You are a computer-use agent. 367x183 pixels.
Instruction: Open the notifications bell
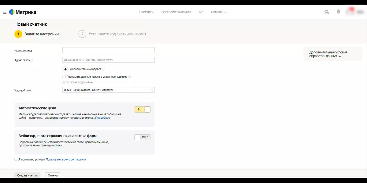(338, 12)
